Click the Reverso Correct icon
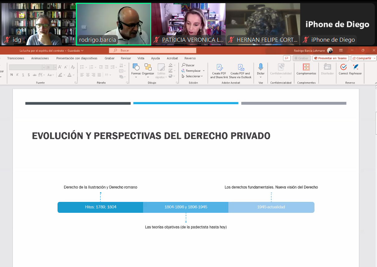377x267 pixels. pos(343,67)
